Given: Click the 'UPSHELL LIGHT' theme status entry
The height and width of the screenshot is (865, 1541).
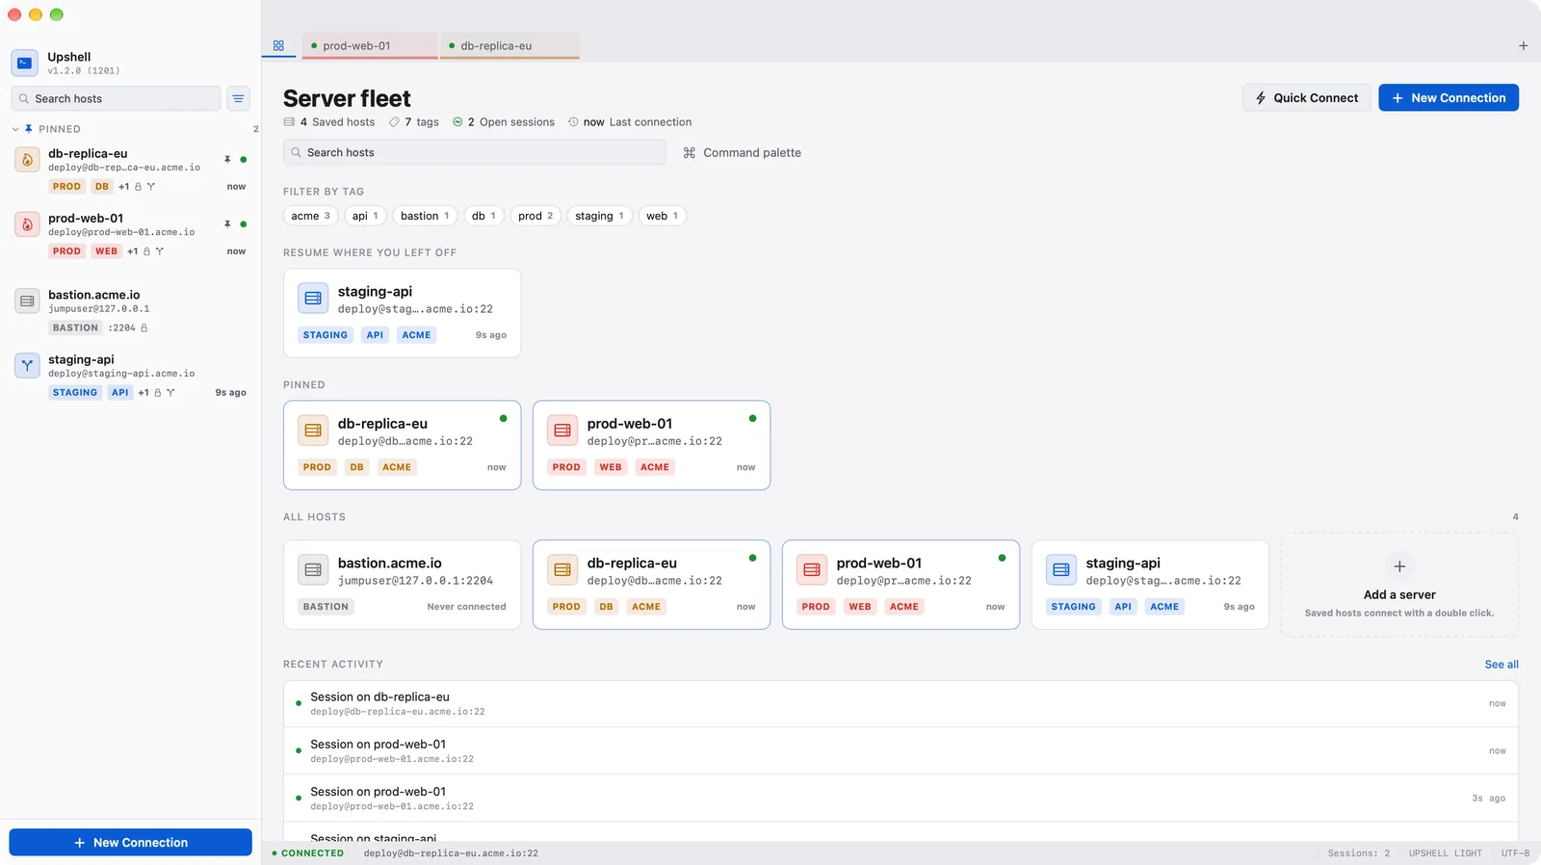Looking at the screenshot, I should (x=1445, y=853).
